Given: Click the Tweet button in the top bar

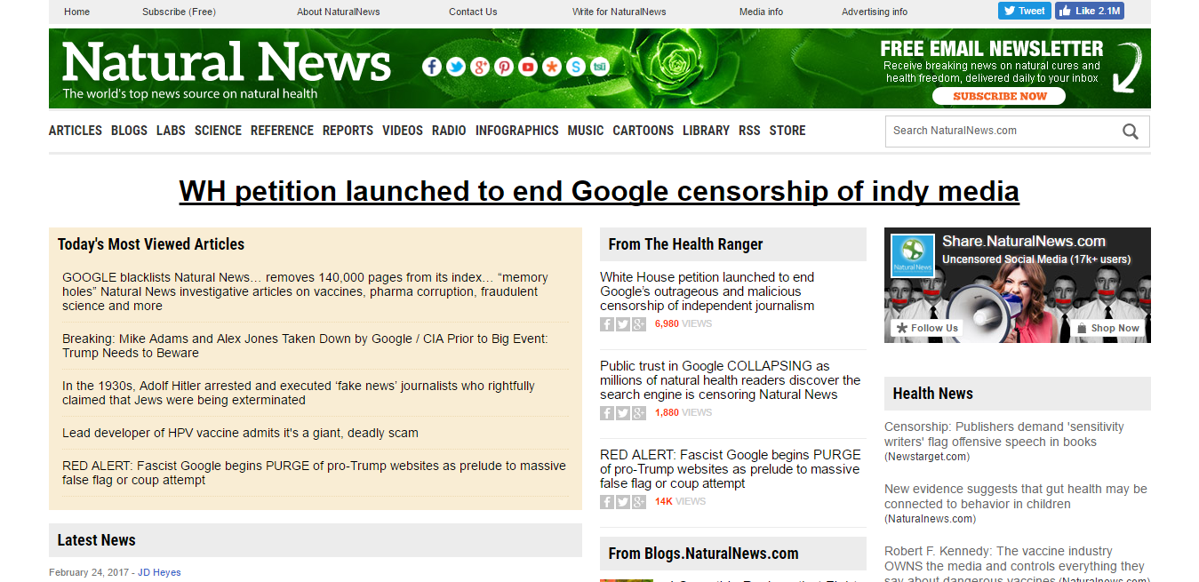Looking at the screenshot, I should 1025,11.
